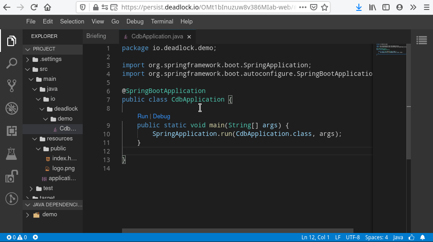This screenshot has height=242, width=433.
Task: Open the View menu
Action: coord(98,22)
